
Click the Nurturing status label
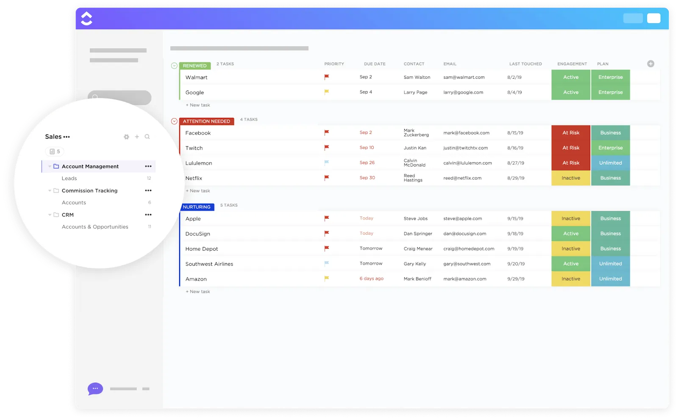(197, 207)
